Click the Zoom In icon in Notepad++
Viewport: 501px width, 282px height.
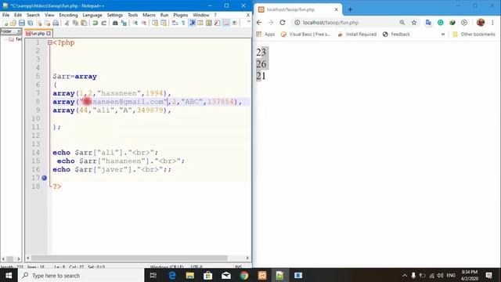[135, 23]
